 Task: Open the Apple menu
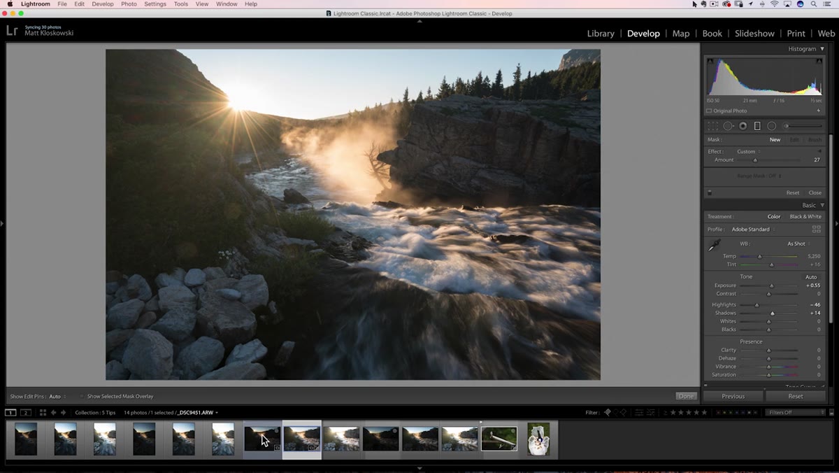(10, 4)
